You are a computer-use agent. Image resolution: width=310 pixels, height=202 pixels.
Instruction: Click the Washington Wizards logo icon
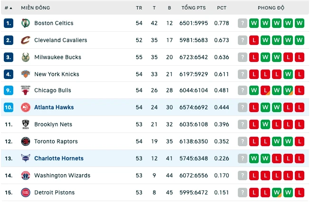pyautogui.click(x=26, y=176)
